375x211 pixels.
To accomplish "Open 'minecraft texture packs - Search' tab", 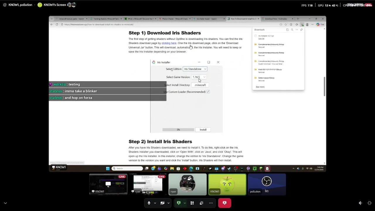I will click(x=71, y=19).
